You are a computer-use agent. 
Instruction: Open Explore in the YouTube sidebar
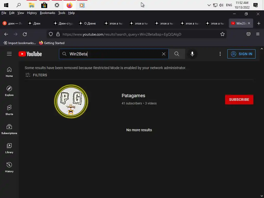(x=9, y=91)
